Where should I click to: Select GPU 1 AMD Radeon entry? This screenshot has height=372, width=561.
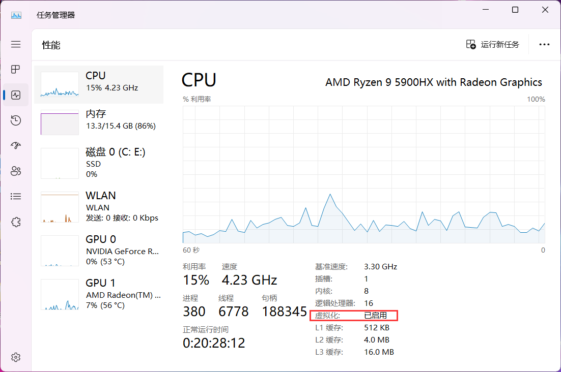pos(99,294)
